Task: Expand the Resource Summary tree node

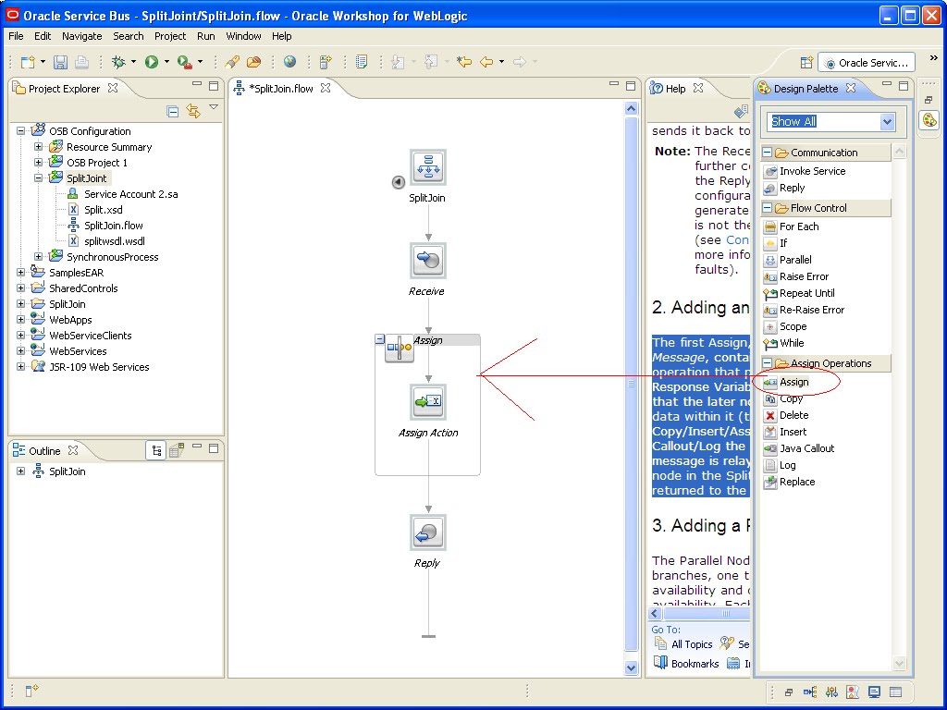Action: [38, 147]
